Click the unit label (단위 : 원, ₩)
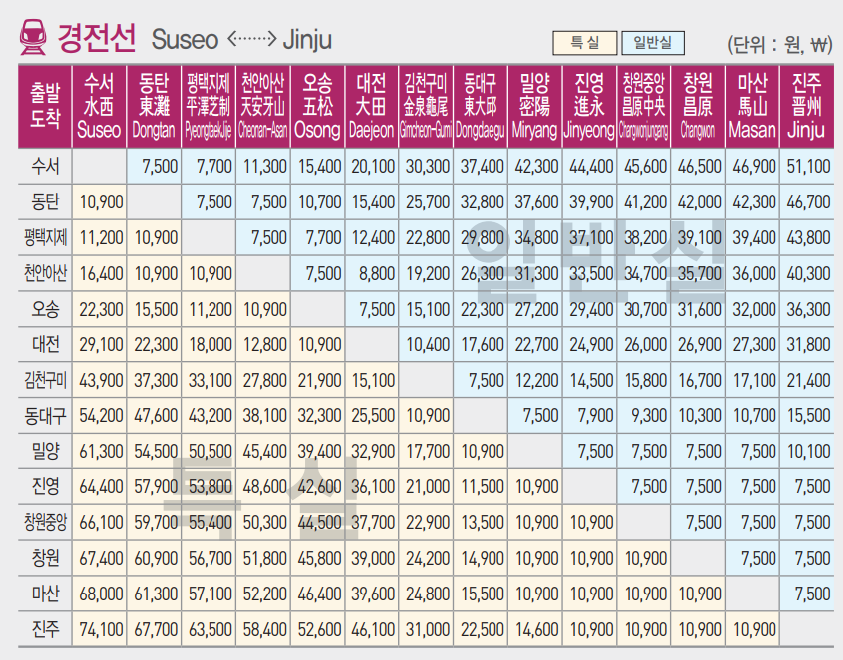843x660 pixels. click(777, 44)
